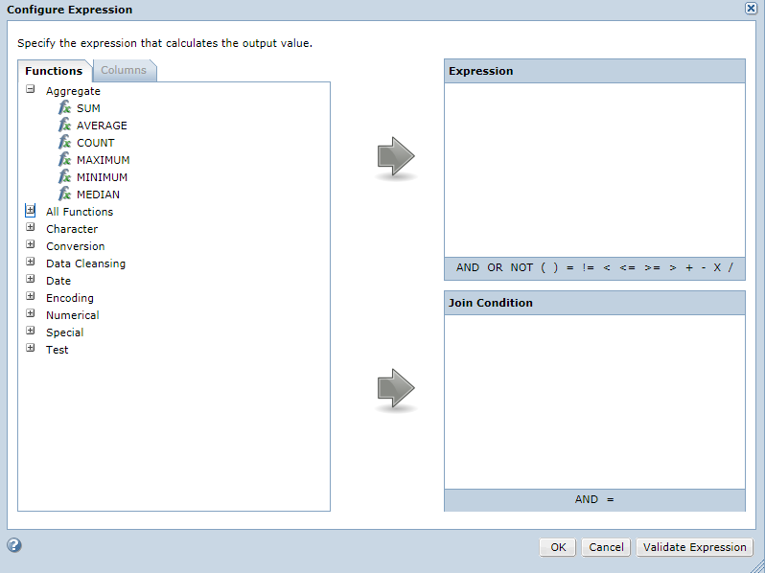The width and height of the screenshot is (765, 573).
Task: Select the MEDIAN function
Action: [x=98, y=195]
